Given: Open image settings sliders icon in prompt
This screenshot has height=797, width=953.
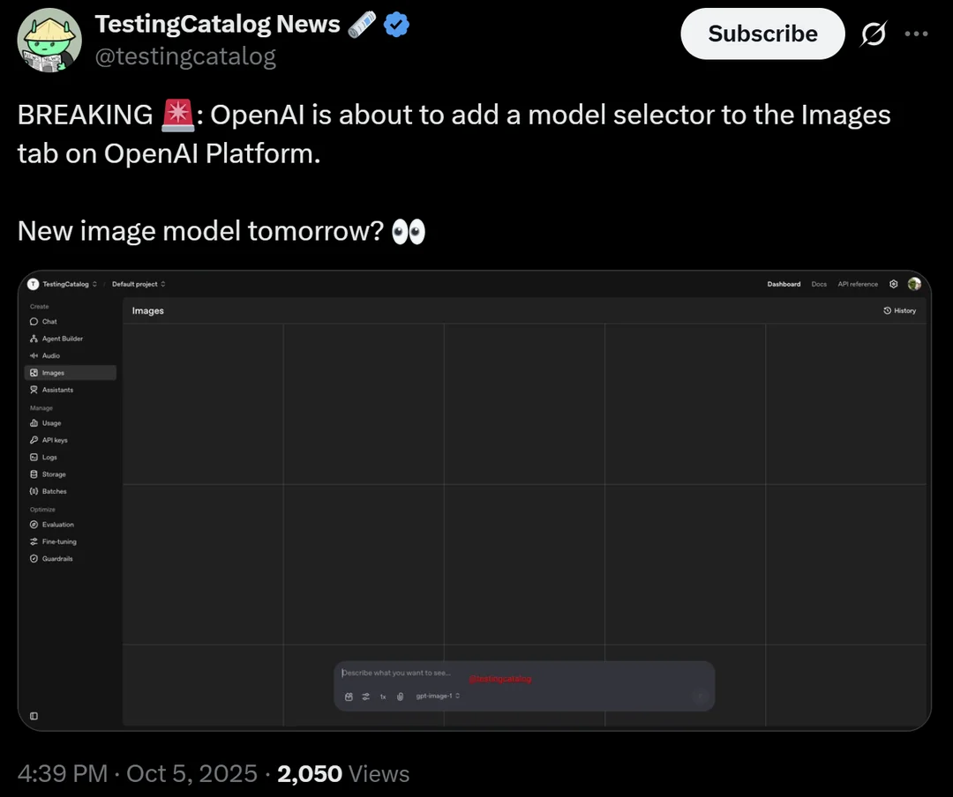Looking at the screenshot, I should [x=365, y=696].
